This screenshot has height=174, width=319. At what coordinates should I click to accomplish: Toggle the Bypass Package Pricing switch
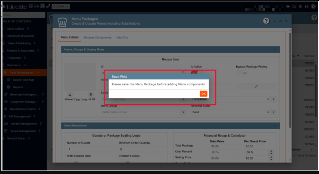[x=243, y=73]
